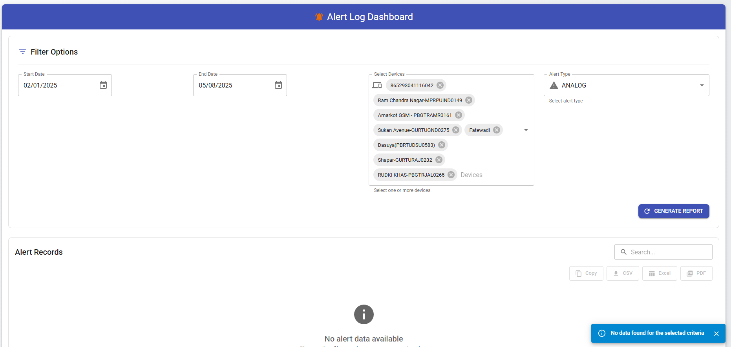The width and height of the screenshot is (731, 347).
Task: Click the large info icon above No alert data
Action: [364, 314]
